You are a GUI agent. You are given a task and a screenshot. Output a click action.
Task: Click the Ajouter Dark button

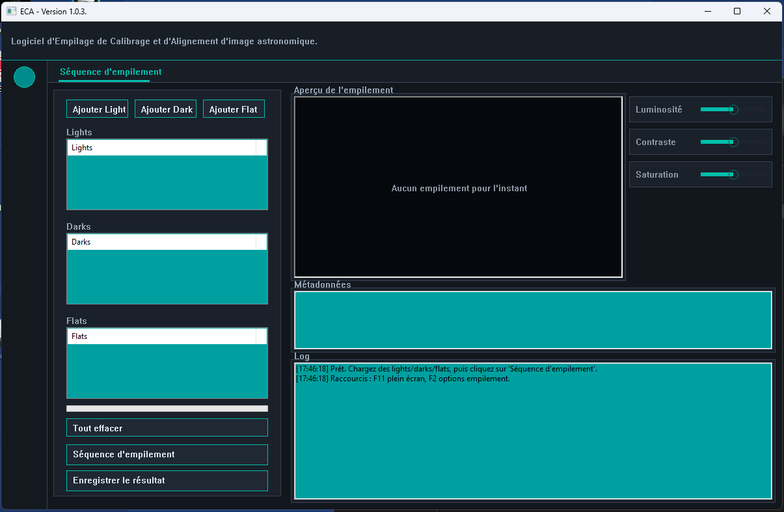[166, 109]
